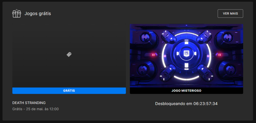This screenshot has width=256, height=123.
Task: Click the small icon at top center of vault image
Action: [186, 25]
